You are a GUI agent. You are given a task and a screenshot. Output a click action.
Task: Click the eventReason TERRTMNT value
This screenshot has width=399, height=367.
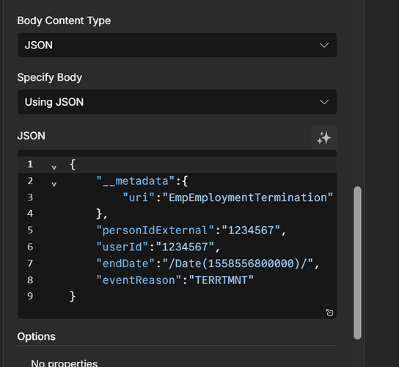[221, 280]
